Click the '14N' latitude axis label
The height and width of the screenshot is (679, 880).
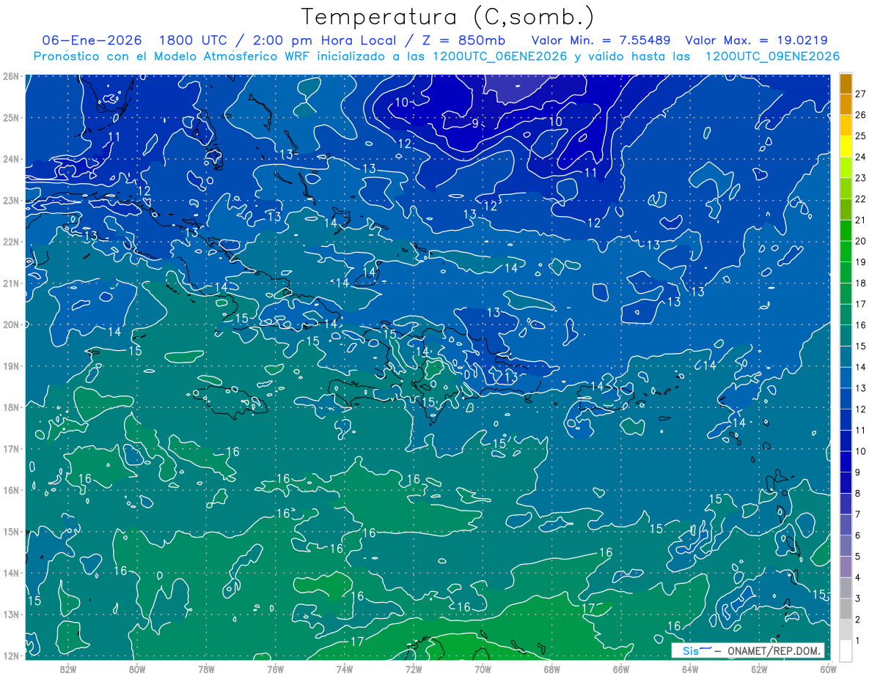[10, 573]
